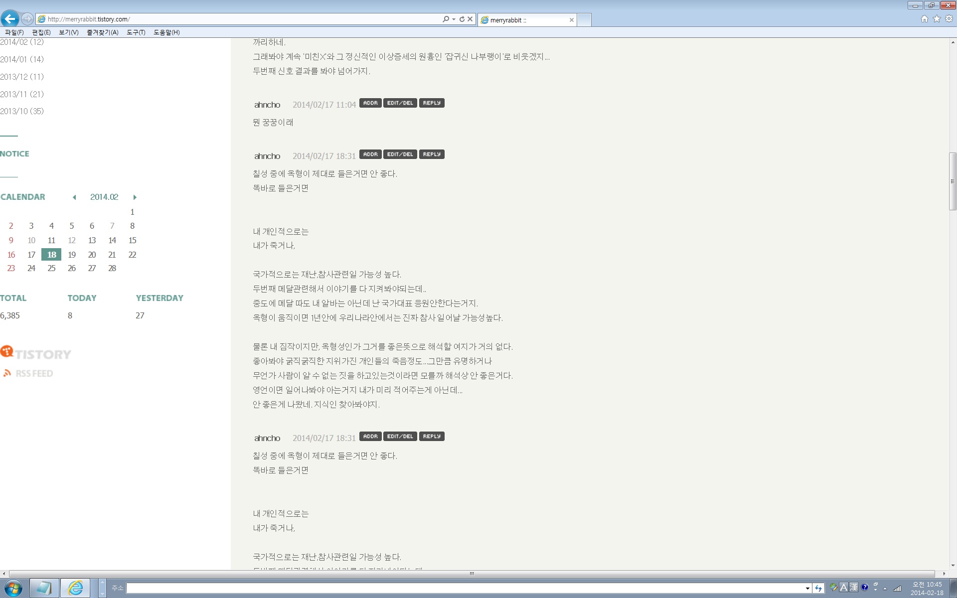The width and height of the screenshot is (957, 598).
Task: Click the Refresh page icon
Action: click(462, 19)
